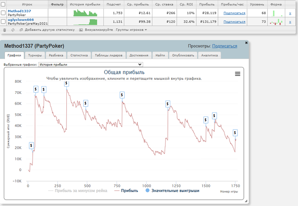Click Подписаться in the uglyclown666 row

click(234, 22)
